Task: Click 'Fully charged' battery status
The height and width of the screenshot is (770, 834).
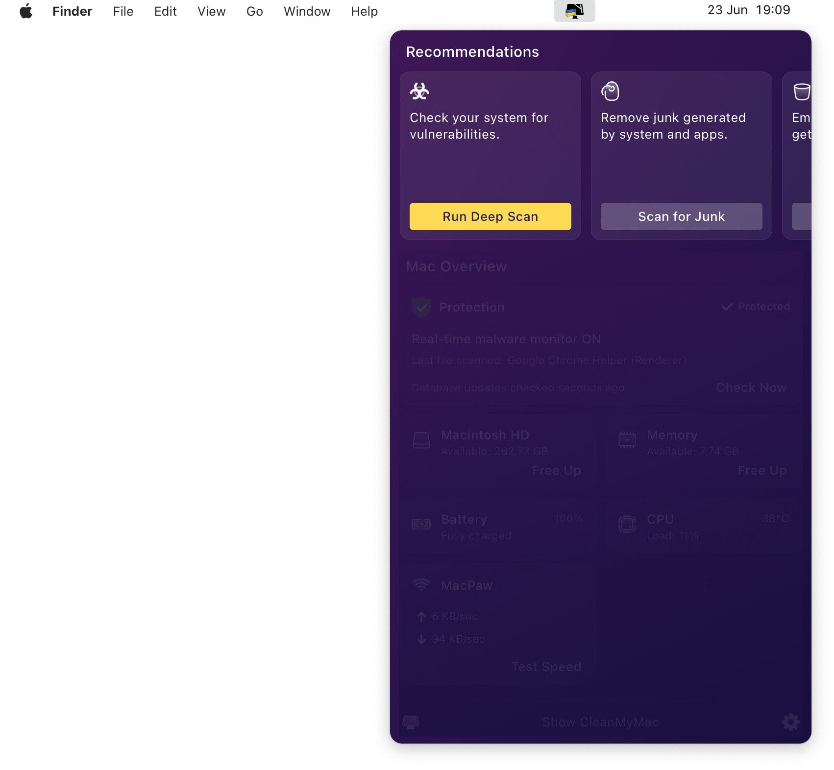Action: (x=476, y=536)
